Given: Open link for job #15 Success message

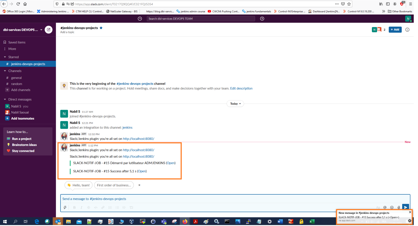Looking at the screenshot, I should coord(142,171).
